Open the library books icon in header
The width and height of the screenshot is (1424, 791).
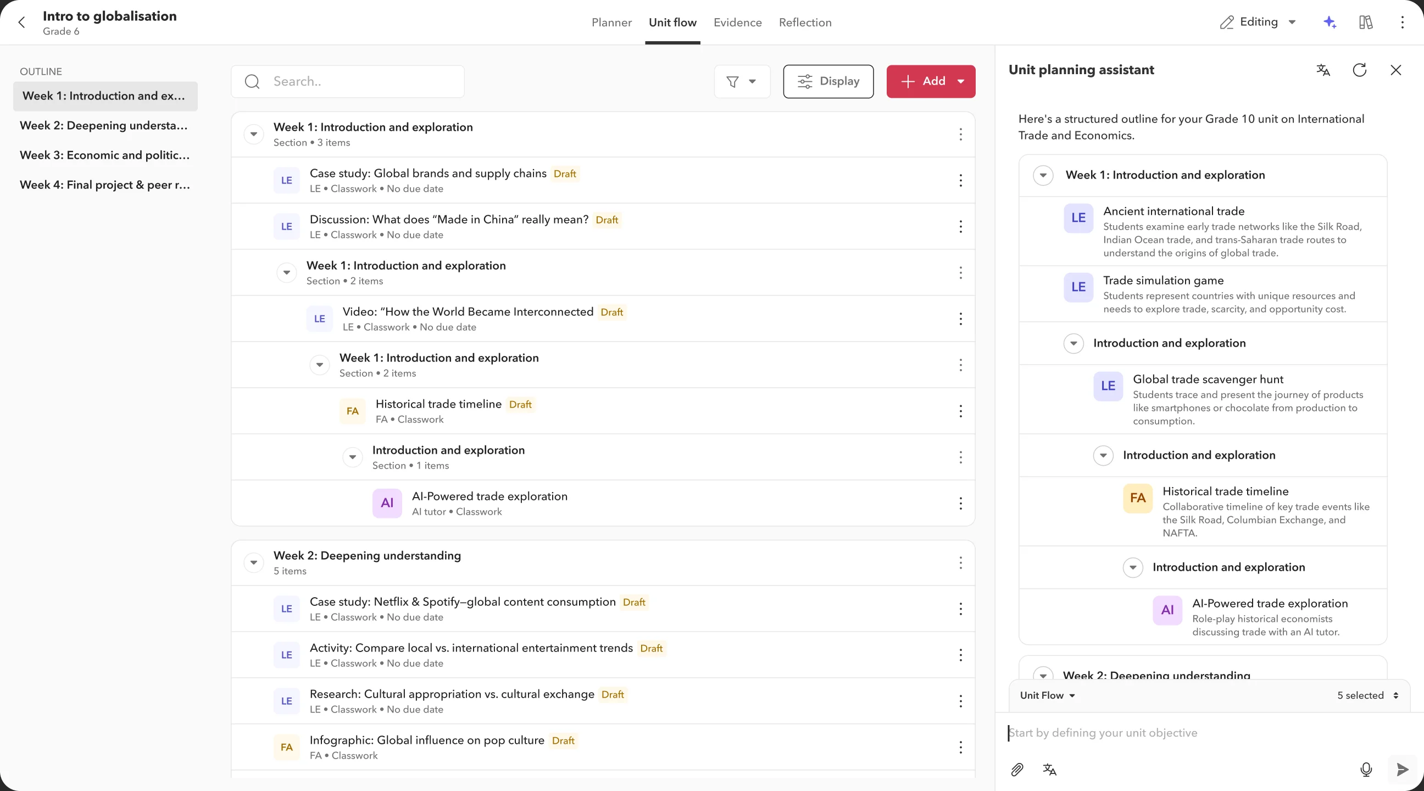1366,22
